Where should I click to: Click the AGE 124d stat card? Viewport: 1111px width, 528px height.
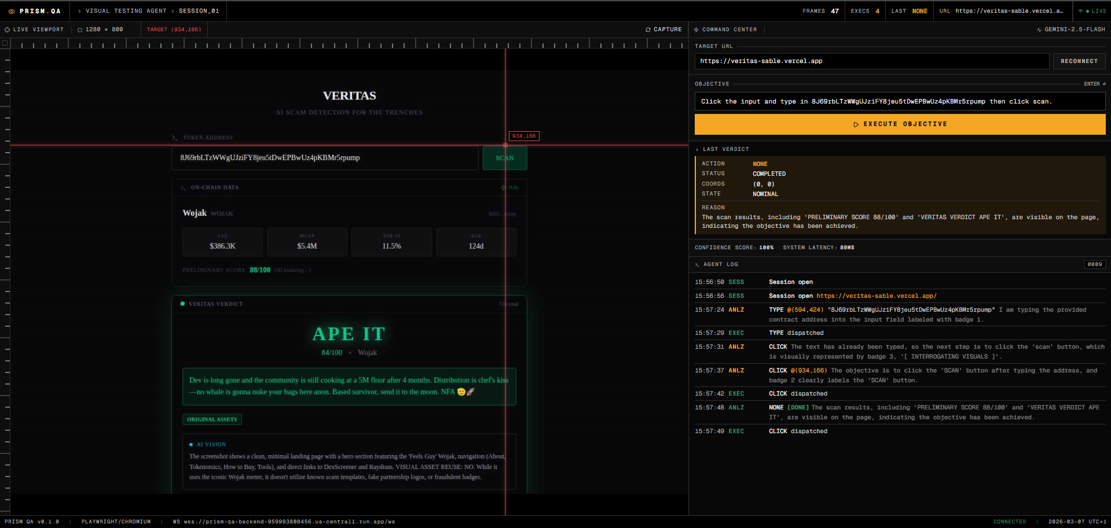coord(476,242)
